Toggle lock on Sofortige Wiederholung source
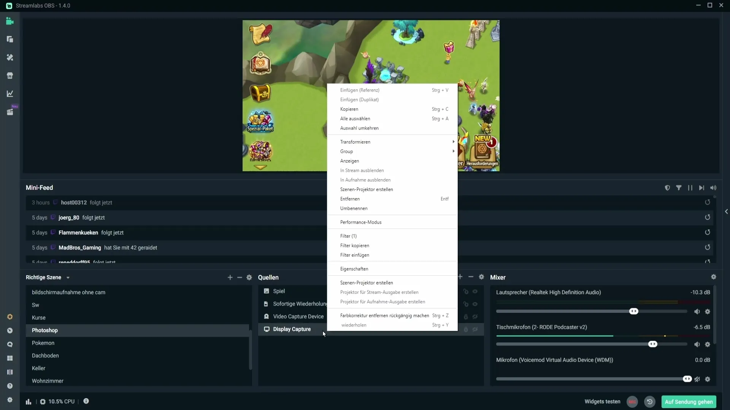Viewport: 730px width, 410px height. pos(466,304)
